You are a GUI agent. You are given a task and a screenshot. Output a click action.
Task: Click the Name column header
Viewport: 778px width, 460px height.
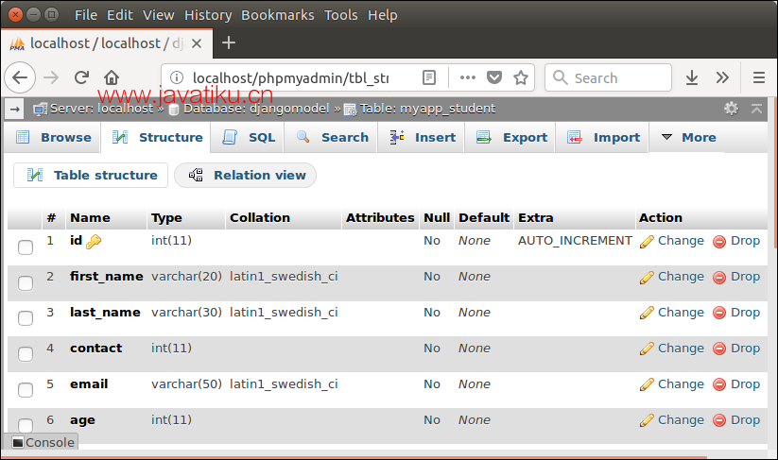click(91, 217)
